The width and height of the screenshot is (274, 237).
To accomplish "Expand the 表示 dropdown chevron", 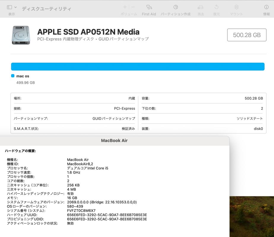I will [x=15, y=7].
